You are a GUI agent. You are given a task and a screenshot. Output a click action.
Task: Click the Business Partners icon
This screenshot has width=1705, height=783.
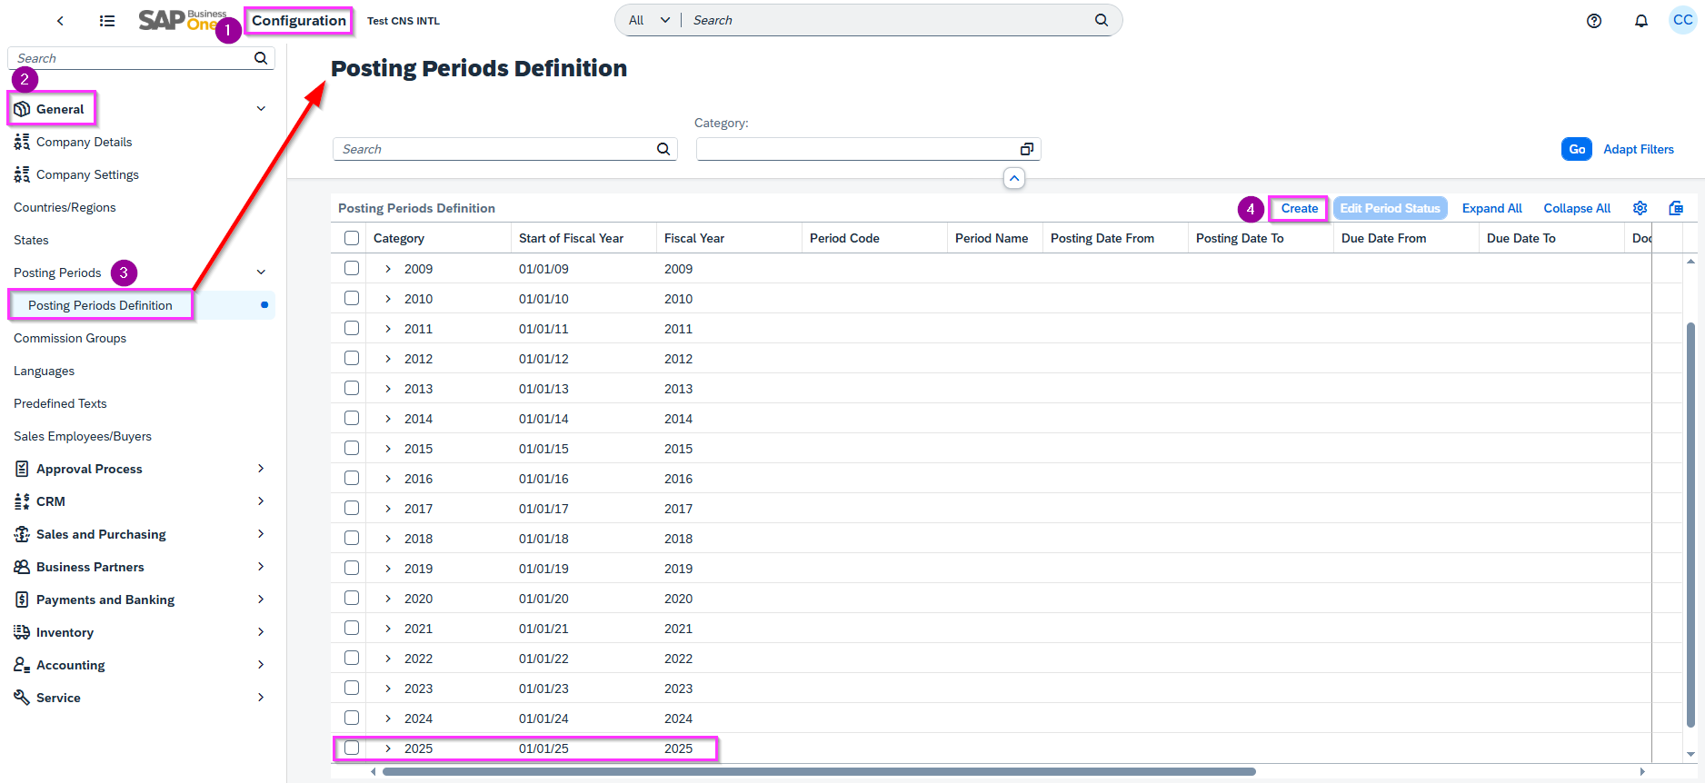tap(22, 567)
